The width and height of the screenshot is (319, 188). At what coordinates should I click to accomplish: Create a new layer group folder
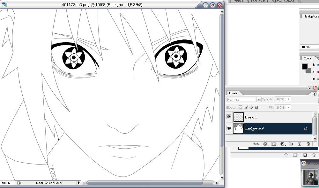pos(291,144)
